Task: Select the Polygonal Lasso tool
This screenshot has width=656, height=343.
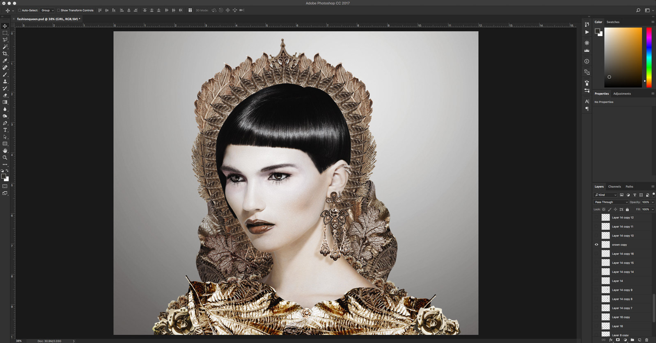Action: pyautogui.click(x=5, y=40)
